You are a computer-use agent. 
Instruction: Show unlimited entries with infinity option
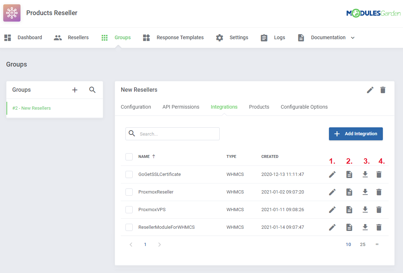[377, 244]
